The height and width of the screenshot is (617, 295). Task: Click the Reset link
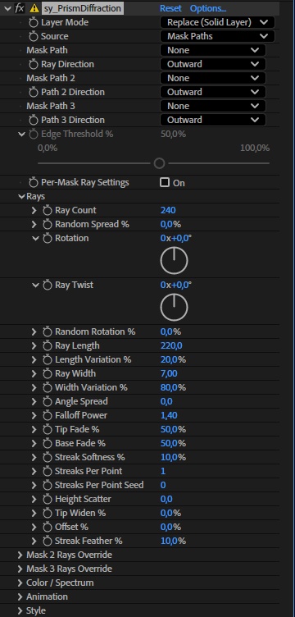pyautogui.click(x=170, y=8)
